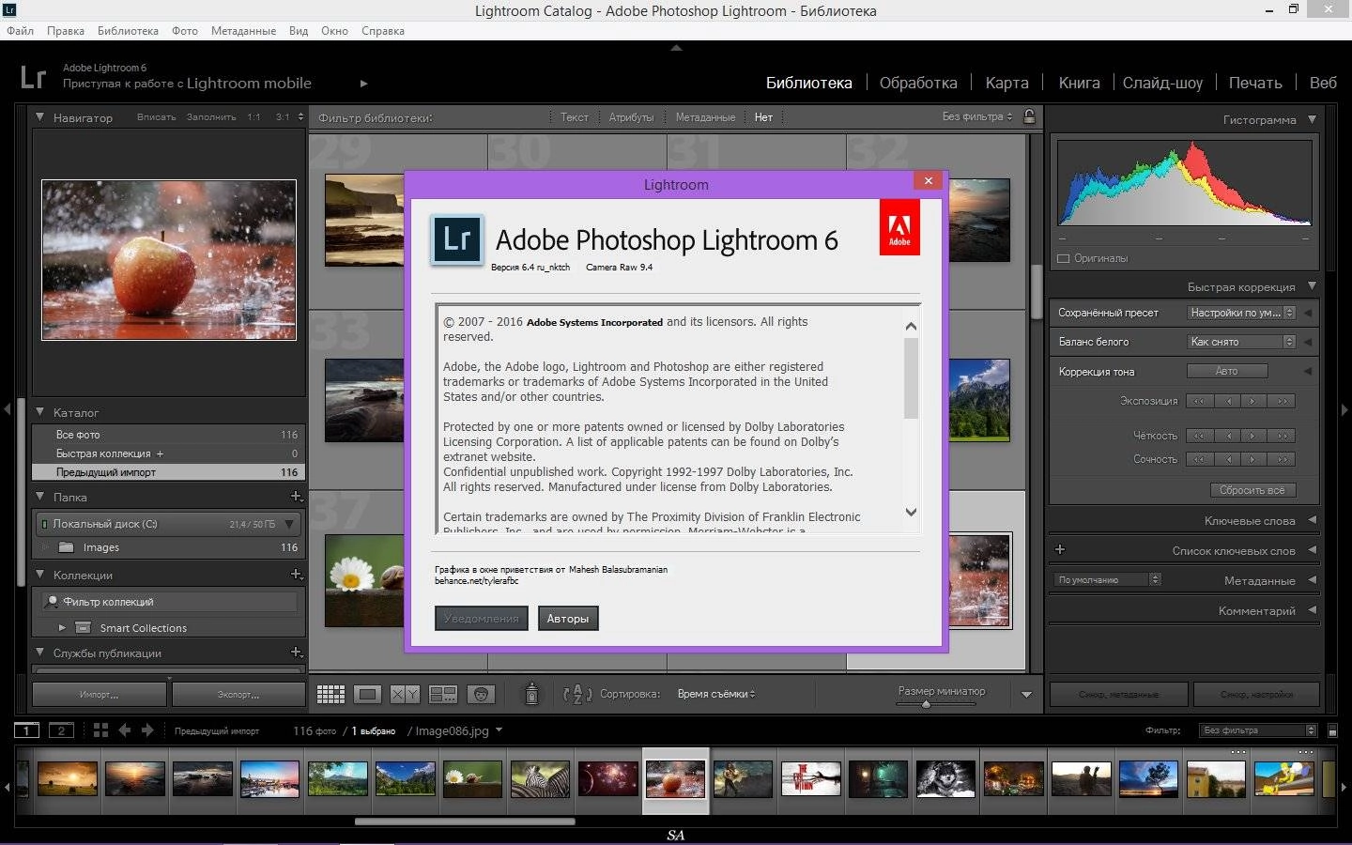Click license text vertical scrollbar

pyautogui.click(x=911, y=379)
